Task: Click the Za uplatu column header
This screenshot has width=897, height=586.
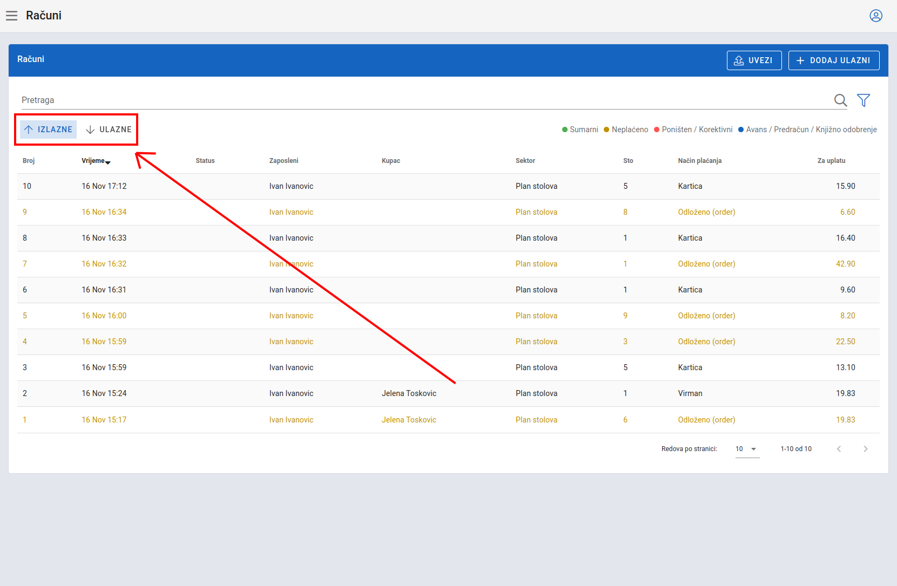Action: tap(832, 161)
